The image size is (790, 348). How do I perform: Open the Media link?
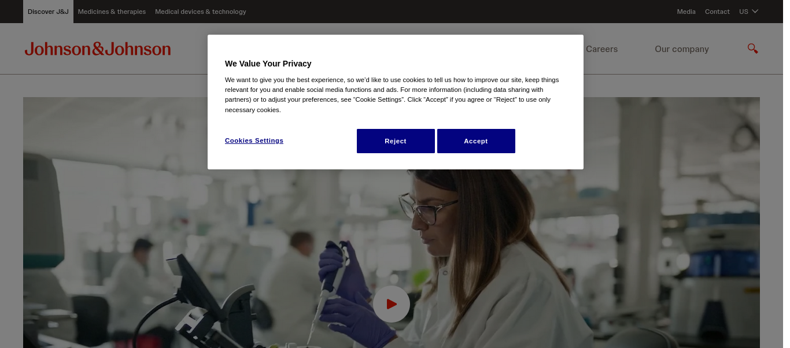coord(686,12)
